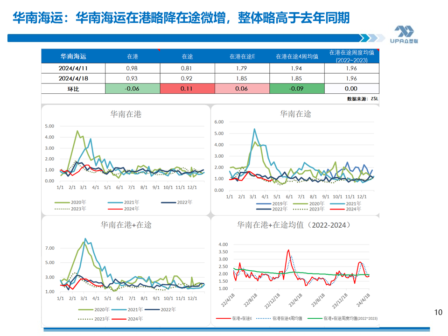Click the pink 0.06 cell

pos(242,89)
